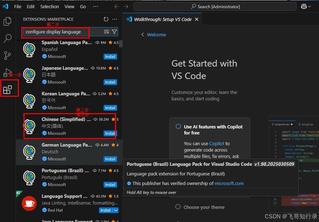Expand Red Hat Java install options arrow
Image resolution: width=319 pixels, height=222 pixels.
116,210
